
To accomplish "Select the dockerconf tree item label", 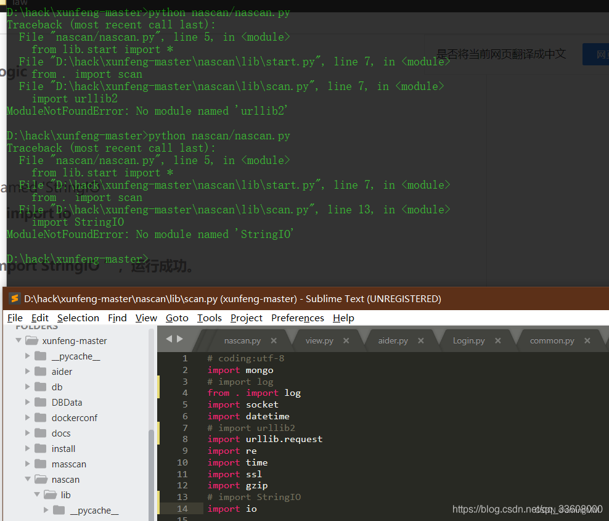I will [74, 418].
